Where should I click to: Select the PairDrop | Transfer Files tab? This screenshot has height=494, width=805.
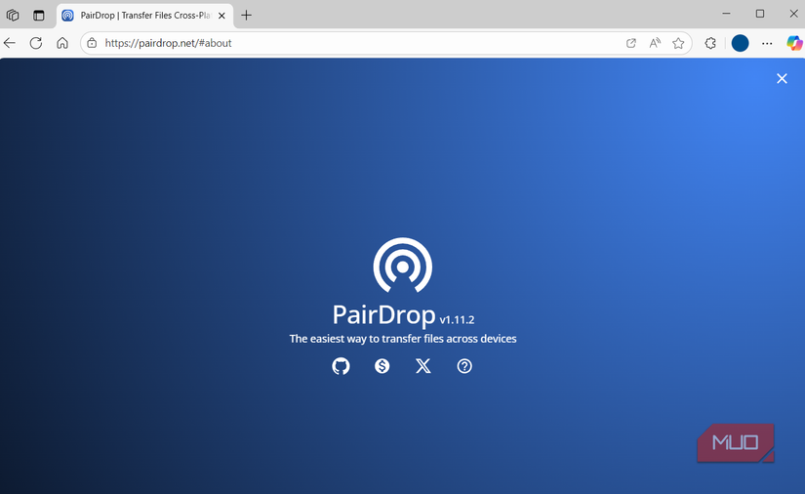(x=144, y=16)
